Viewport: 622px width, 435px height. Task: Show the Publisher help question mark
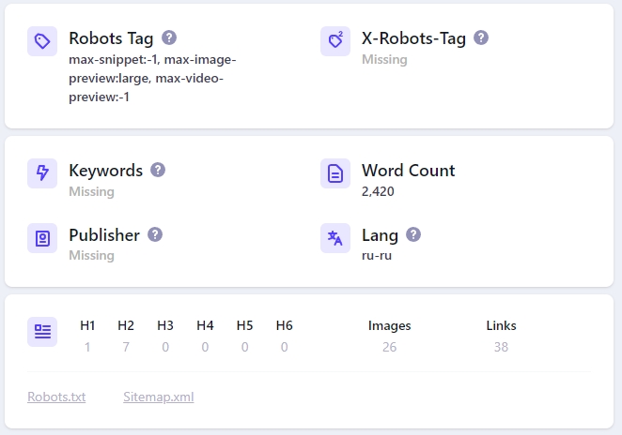tap(155, 234)
